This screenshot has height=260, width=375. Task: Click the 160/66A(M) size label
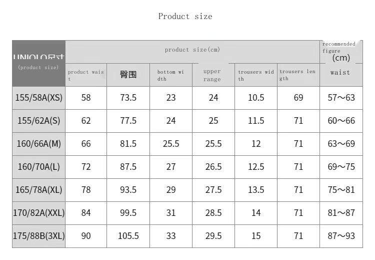point(39,144)
